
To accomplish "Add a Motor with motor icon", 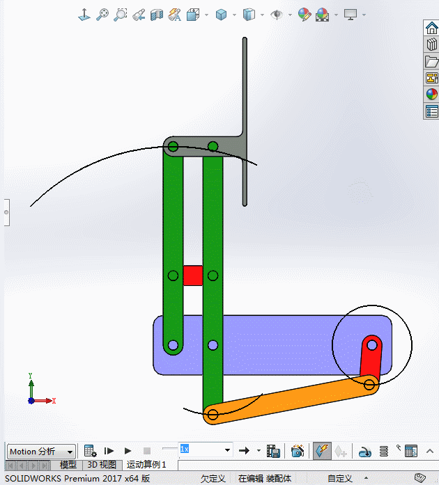I will [x=365, y=452].
